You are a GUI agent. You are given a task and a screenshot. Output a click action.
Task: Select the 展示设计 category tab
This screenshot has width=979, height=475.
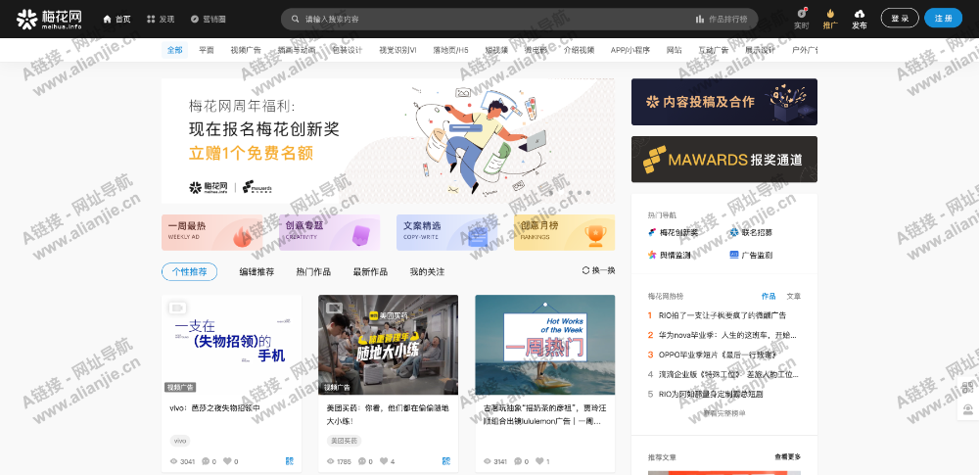tap(760, 50)
